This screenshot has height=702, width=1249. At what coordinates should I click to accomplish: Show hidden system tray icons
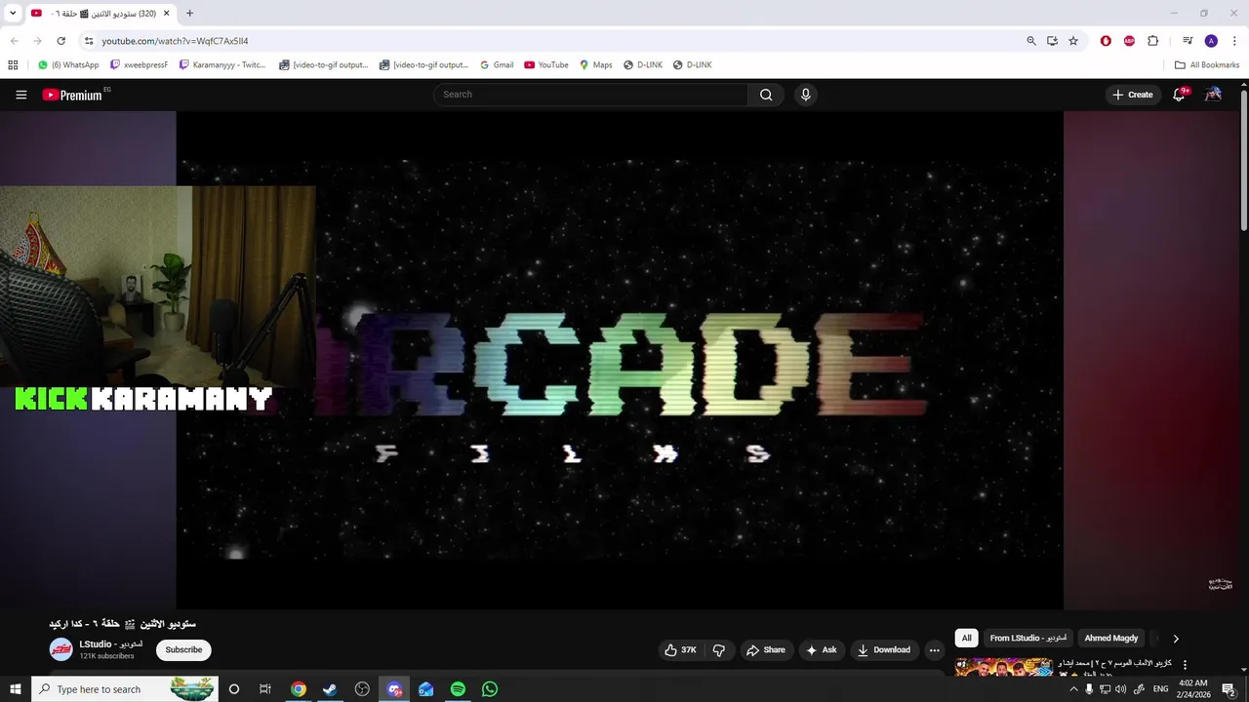(x=1073, y=689)
